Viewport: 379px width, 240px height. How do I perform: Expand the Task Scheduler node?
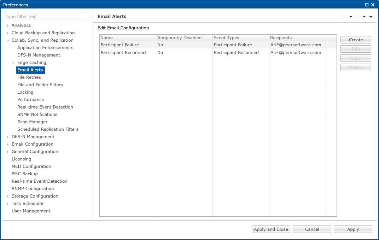[x=8, y=204]
